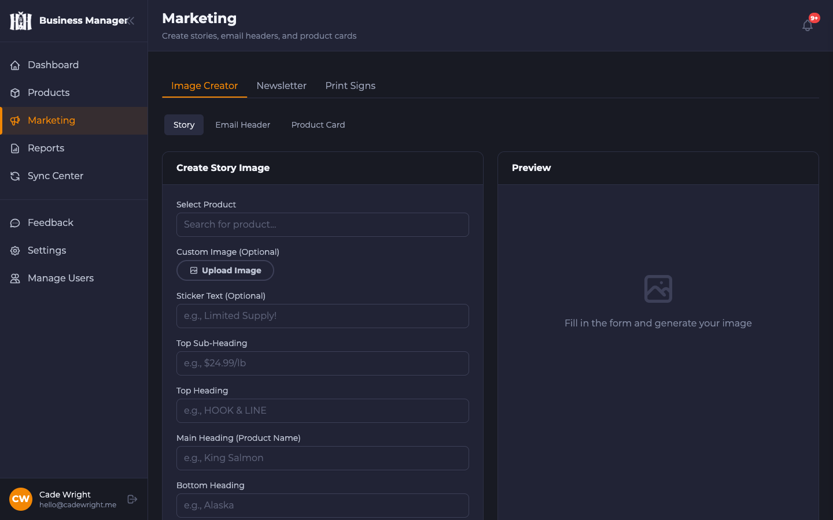Collapse the sidebar using the chevron arrow
The height and width of the screenshot is (520, 833).
tap(131, 21)
